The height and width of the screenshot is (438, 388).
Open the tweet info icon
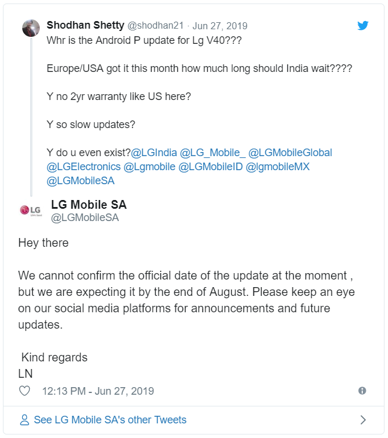pos(362,391)
